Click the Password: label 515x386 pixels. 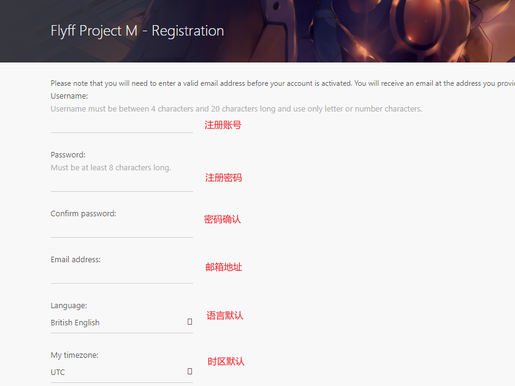[68, 155]
